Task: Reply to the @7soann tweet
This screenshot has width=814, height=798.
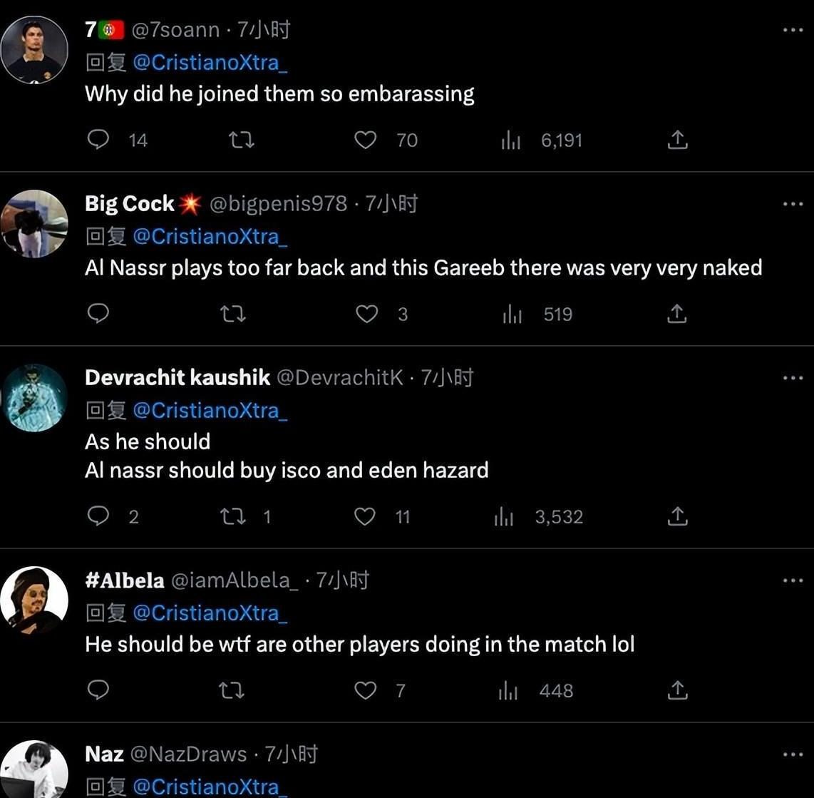Action: [x=98, y=139]
